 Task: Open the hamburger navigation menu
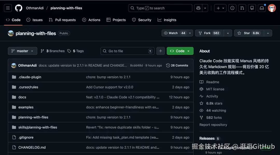point(8,8)
